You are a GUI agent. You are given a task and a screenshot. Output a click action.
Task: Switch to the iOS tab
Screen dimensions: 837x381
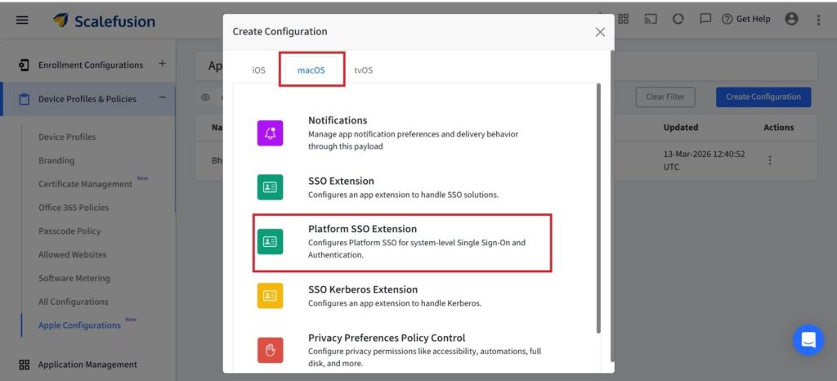pyautogui.click(x=258, y=70)
